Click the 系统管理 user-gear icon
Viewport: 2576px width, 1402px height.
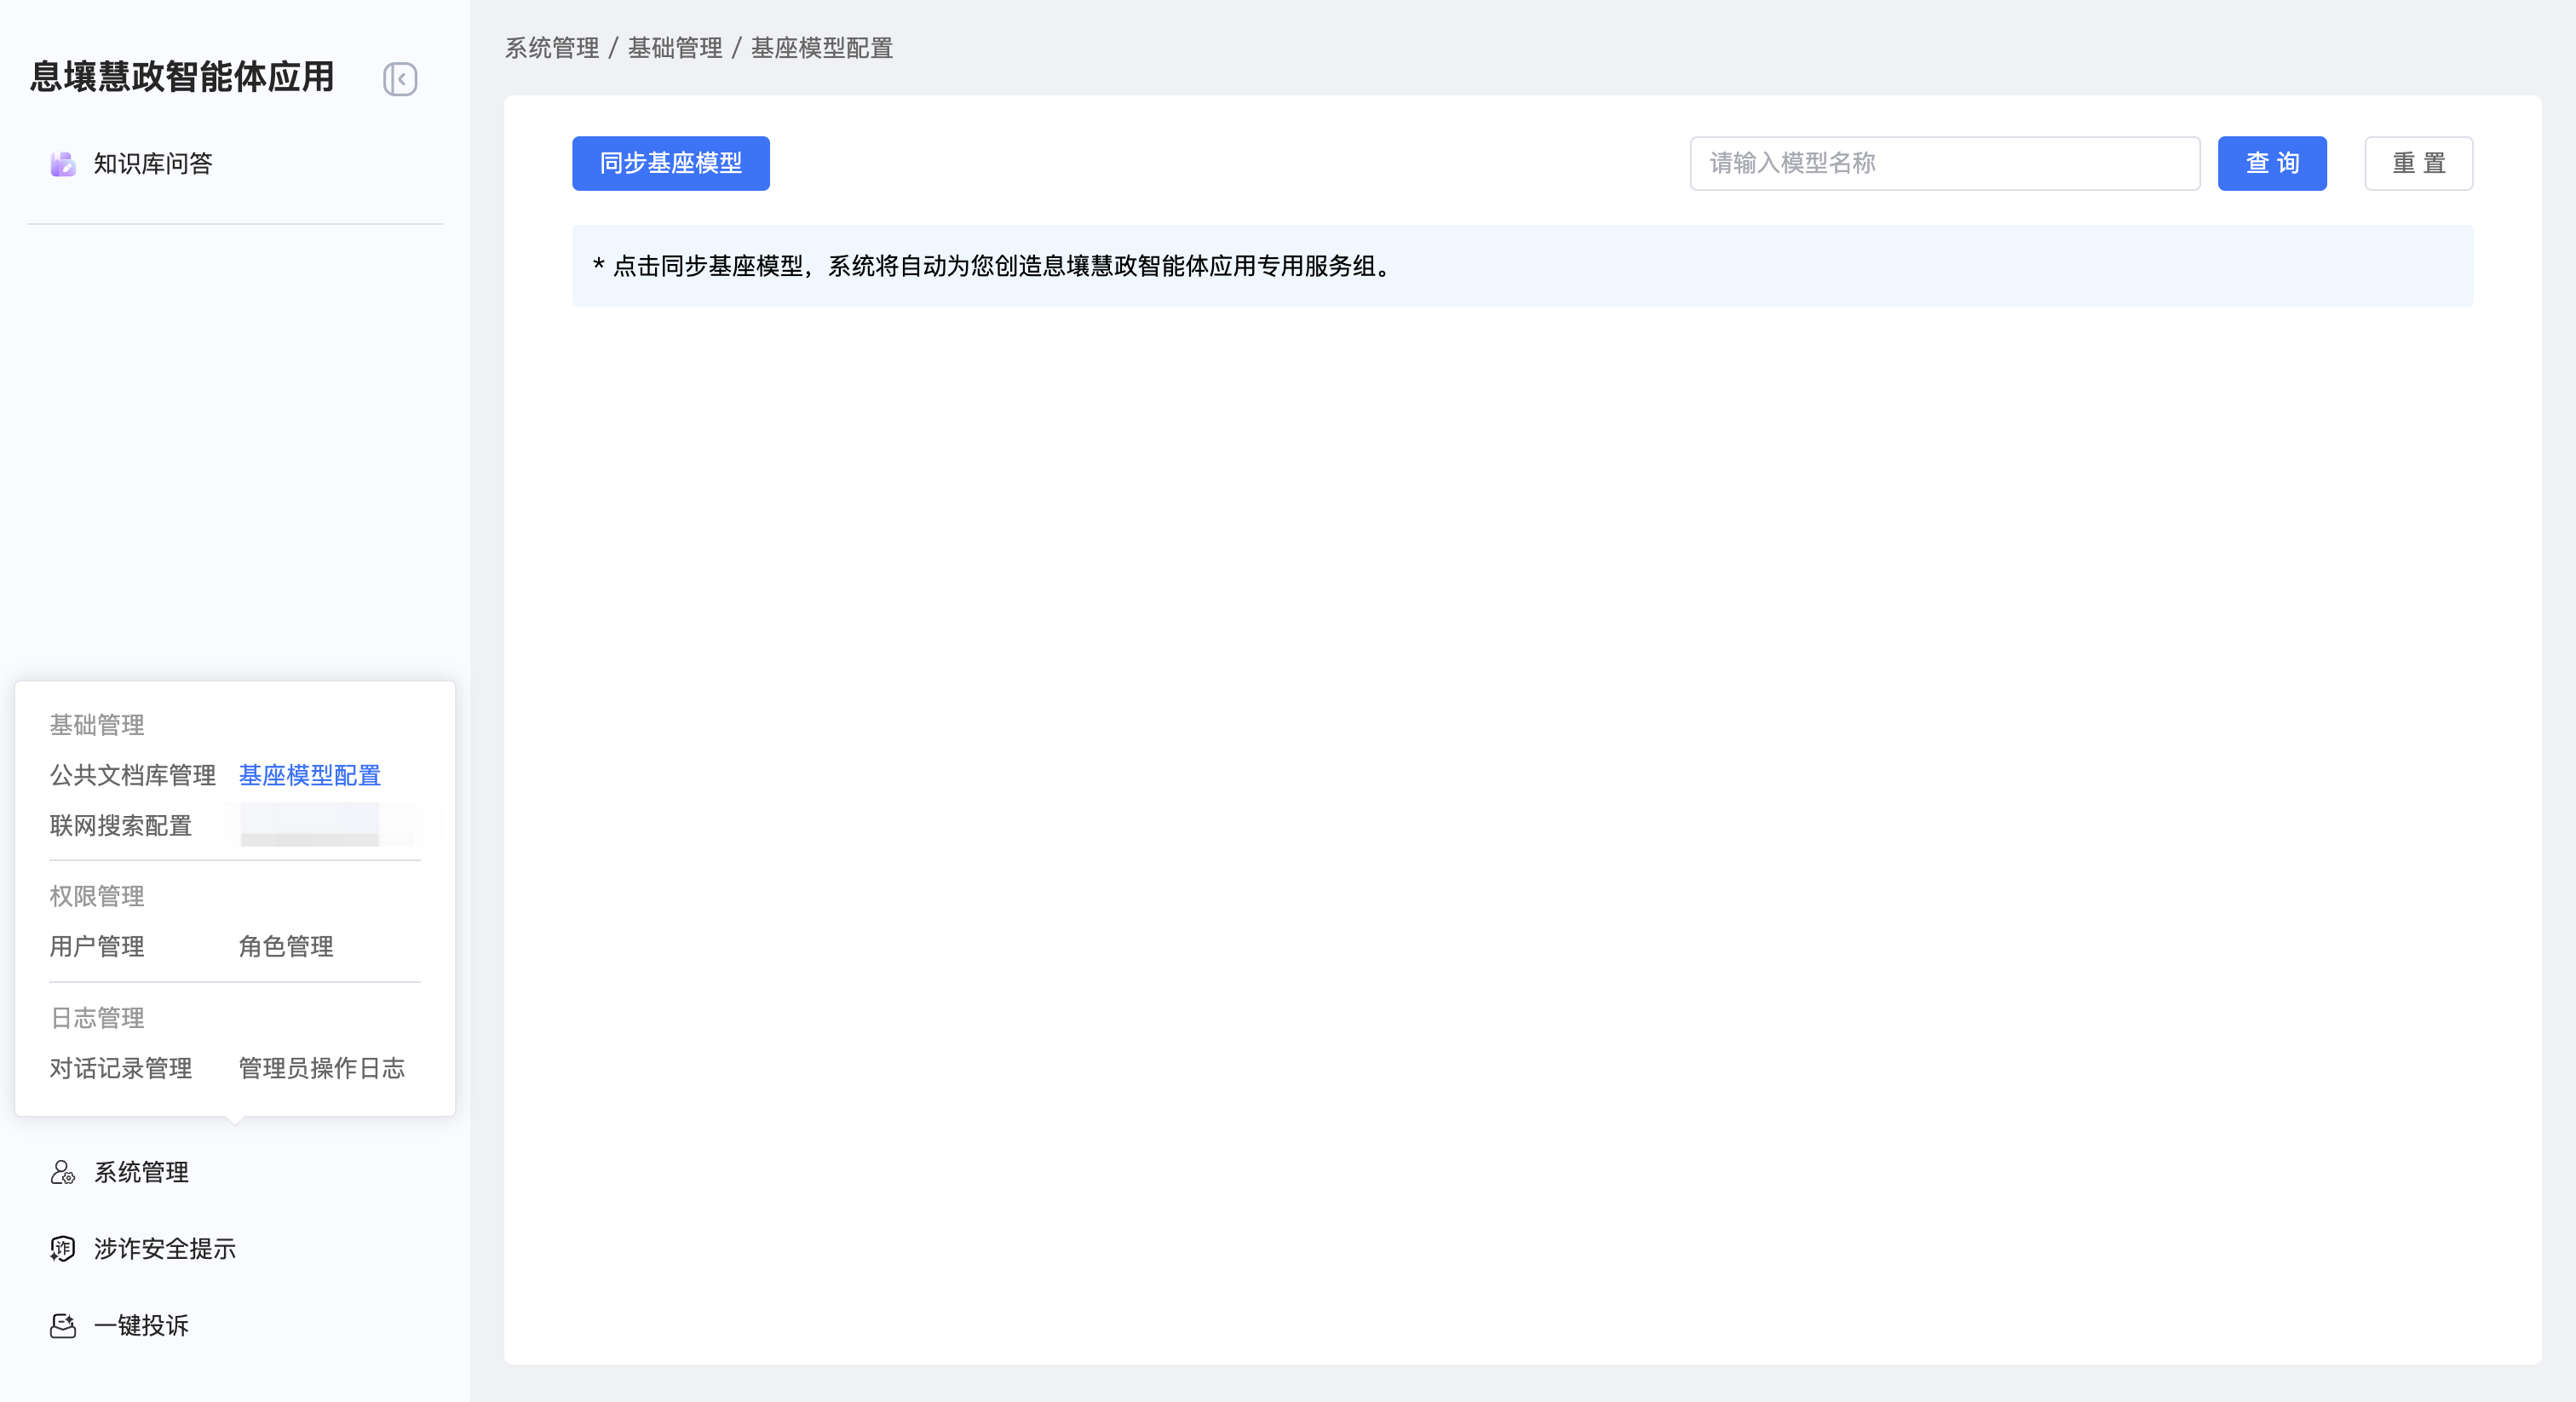(63, 1172)
